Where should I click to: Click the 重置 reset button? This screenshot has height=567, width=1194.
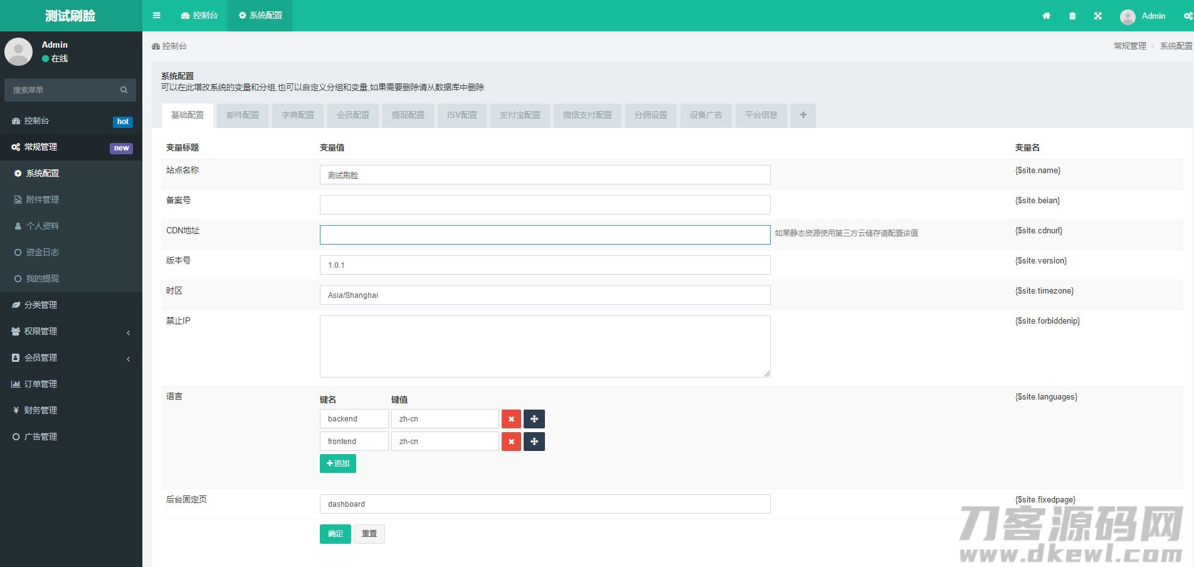(x=369, y=534)
